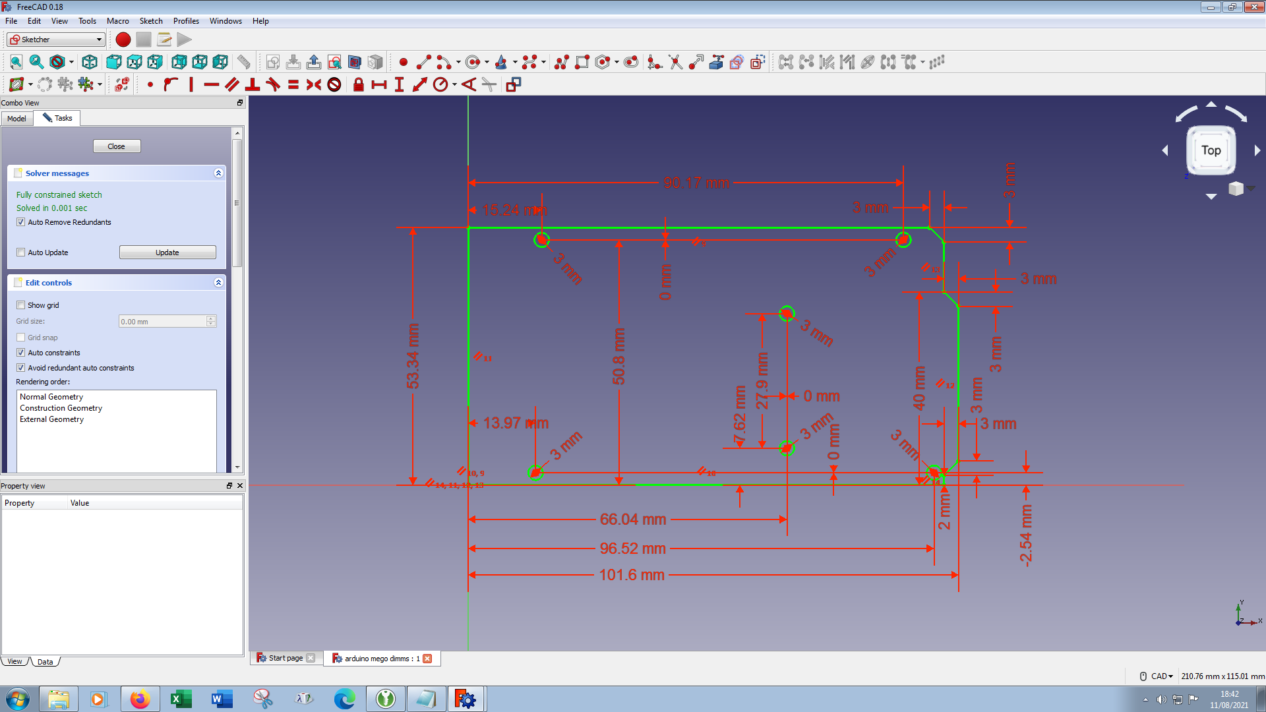The width and height of the screenshot is (1266, 712).
Task: Enable Auto Remove Redundants checkbox
Action: tap(22, 222)
